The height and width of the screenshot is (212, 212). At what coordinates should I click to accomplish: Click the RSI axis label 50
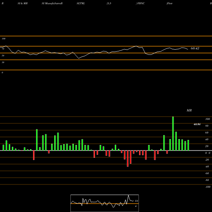pyautogui.click(x=3, y=56)
